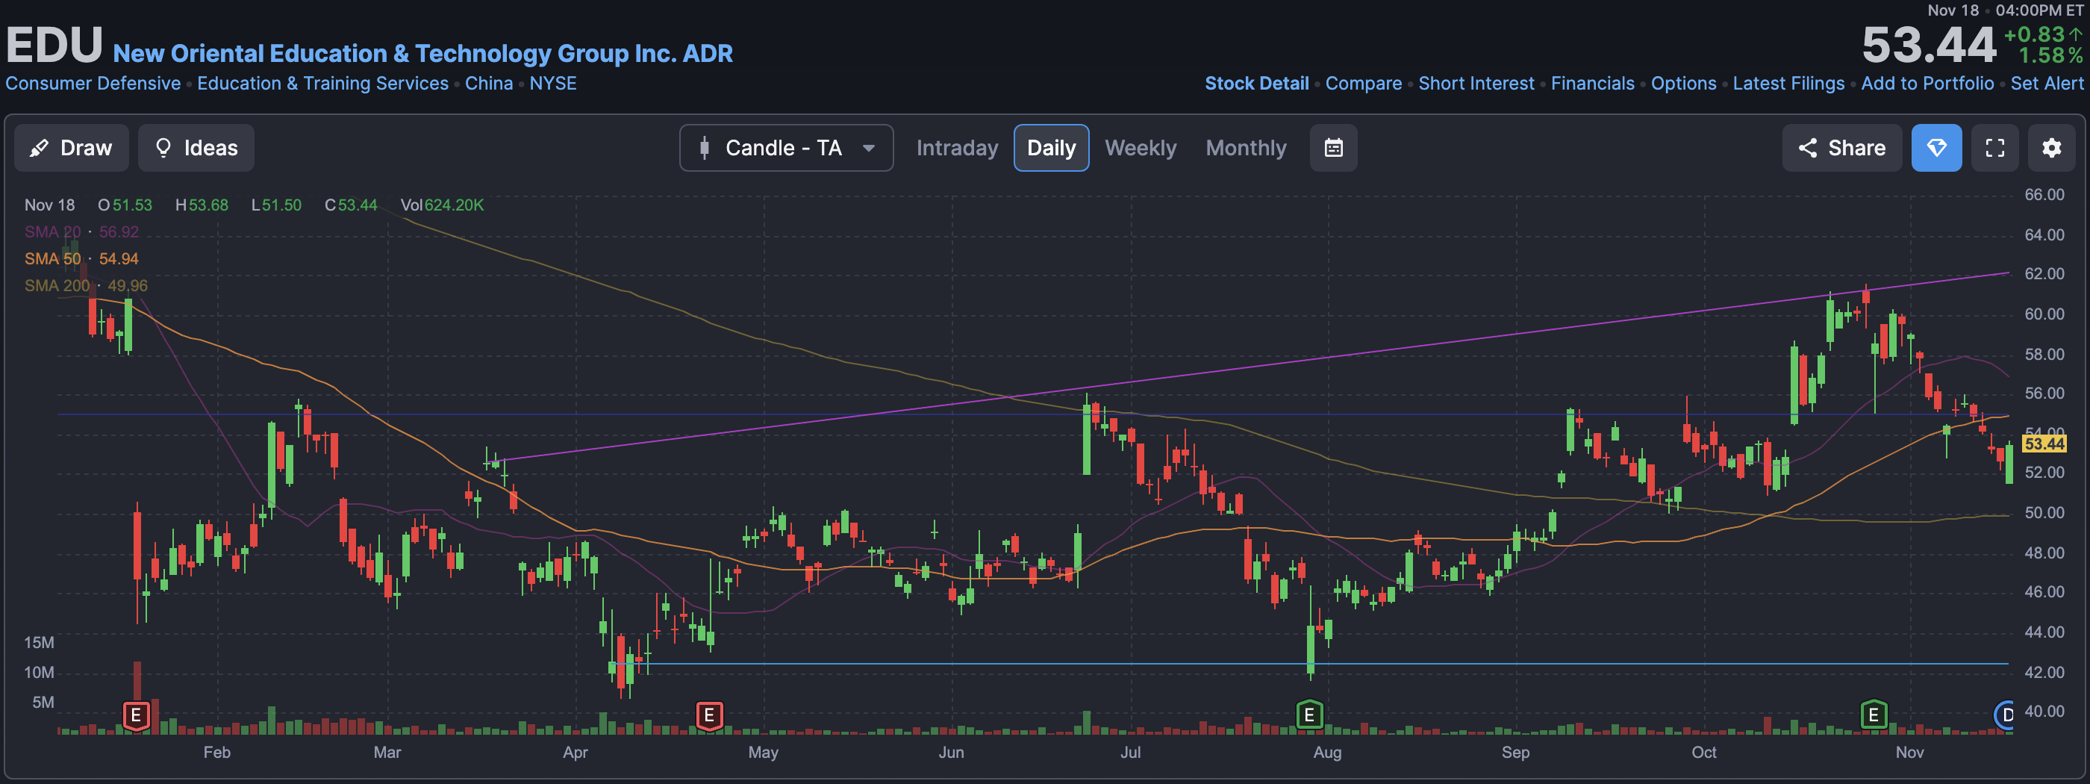Click the 42.00 price axis label
Screen dimensions: 2090x784
(2044, 672)
